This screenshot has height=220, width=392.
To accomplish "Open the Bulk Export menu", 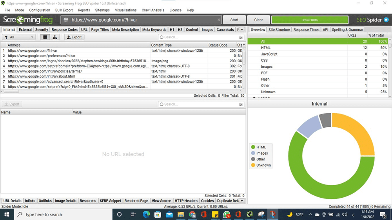I will (x=64, y=10).
